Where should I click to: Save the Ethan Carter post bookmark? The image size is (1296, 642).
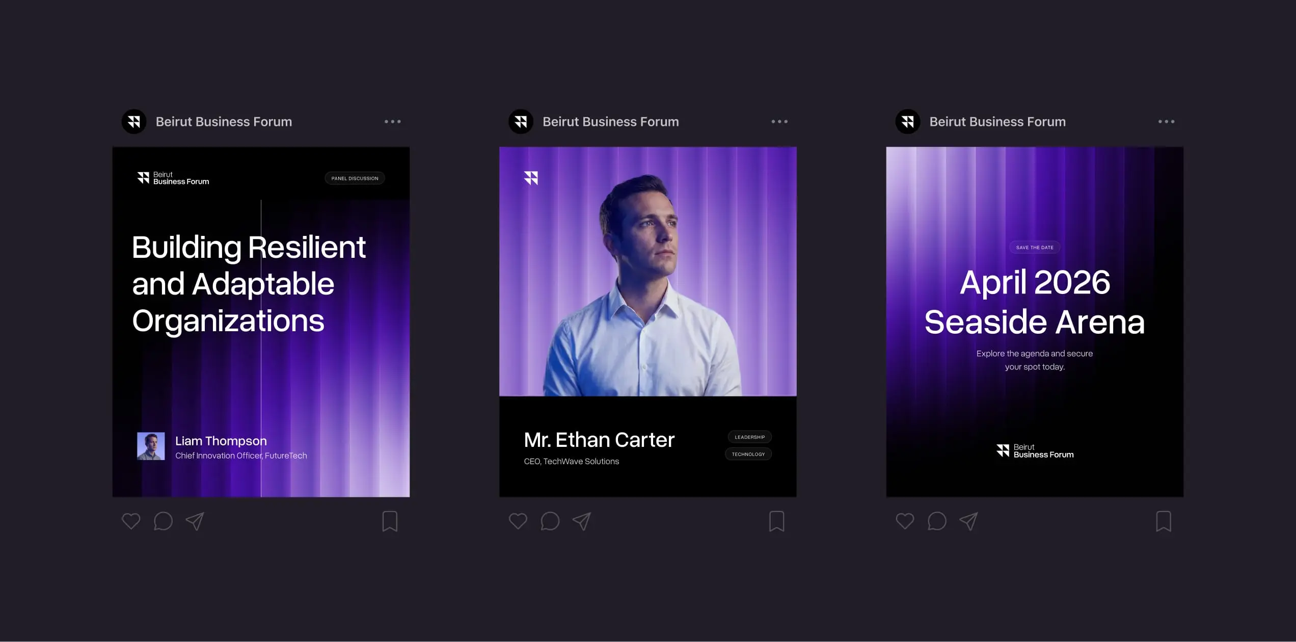776,521
